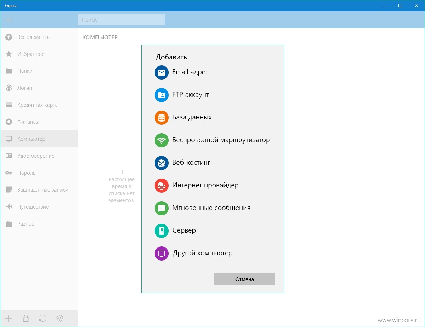The height and width of the screenshot is (327, 425).
Task: Open Избранное category
Action: [39, 54]
